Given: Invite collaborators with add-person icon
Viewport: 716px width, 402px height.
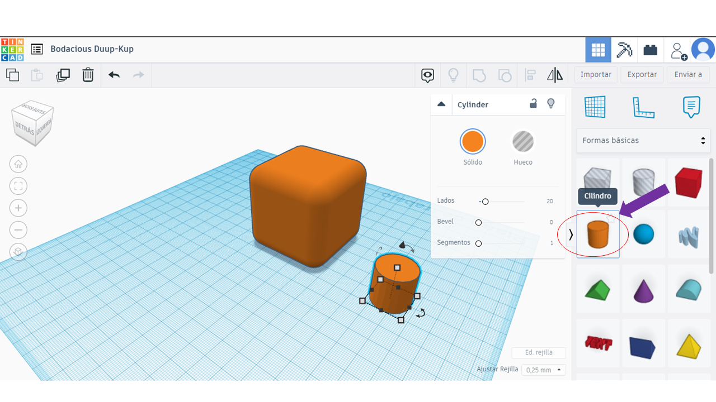Looking at the screenshot, I should [678, 50].
